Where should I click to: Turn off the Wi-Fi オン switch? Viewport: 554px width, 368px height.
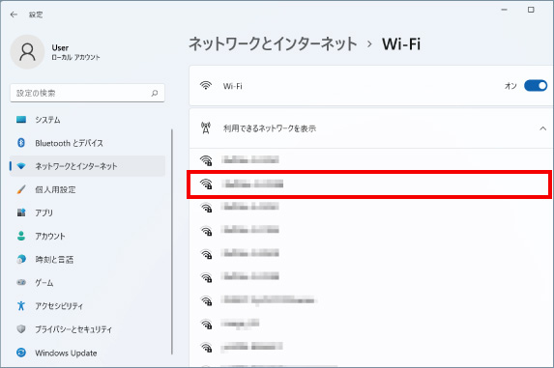tap(536, 86)
